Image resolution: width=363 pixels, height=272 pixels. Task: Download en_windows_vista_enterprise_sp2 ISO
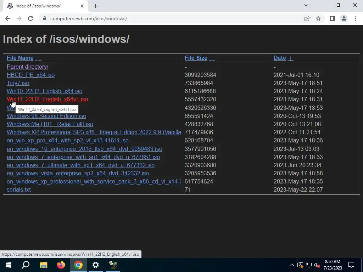[x=78, y=173]
